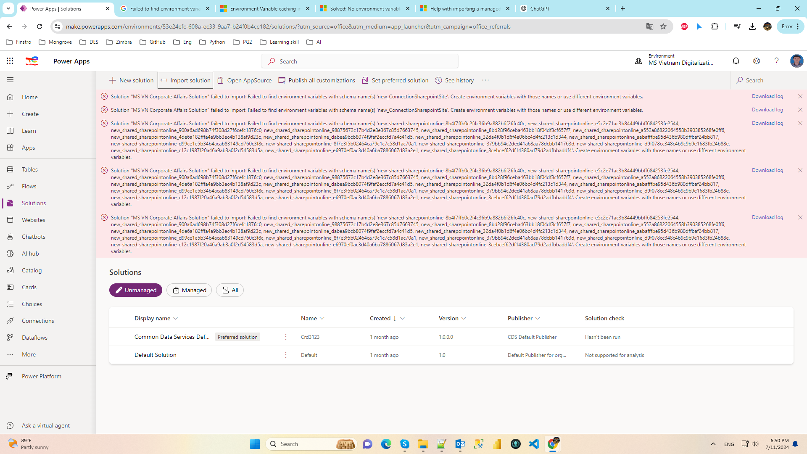Focus the solutions list Search field

pos(769,80)
